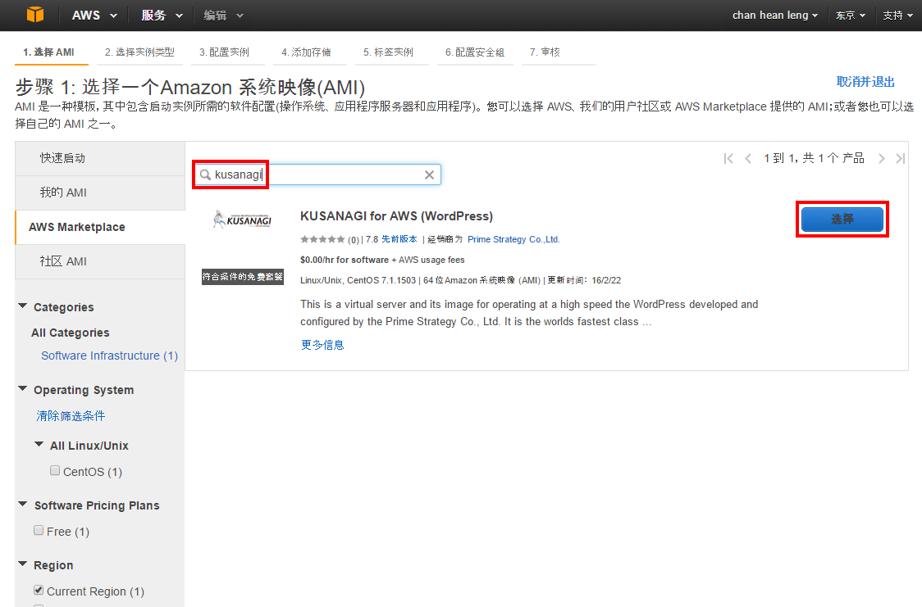Click the search magnifier icon
The width and height of the screenshot is (922, 607).
pos(204,175)
